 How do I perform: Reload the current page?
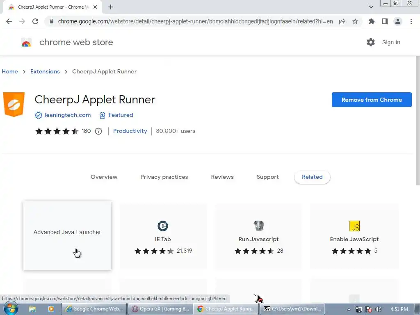tap(35, 21)
